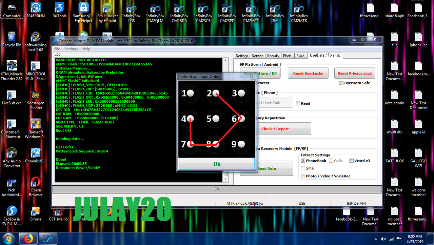Launch InfinityBox SM shortcut
Viewport: 434px width, 245px height.
coord(275,12)
